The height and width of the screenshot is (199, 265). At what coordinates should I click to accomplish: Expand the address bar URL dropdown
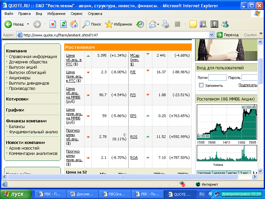tap(212, 35)
